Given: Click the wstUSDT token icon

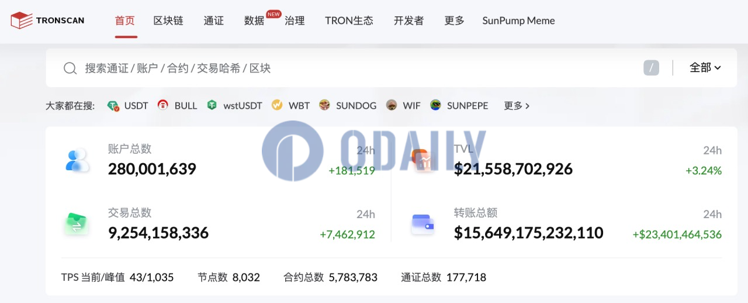Looking at the screenshot, I should pos(212,105).
